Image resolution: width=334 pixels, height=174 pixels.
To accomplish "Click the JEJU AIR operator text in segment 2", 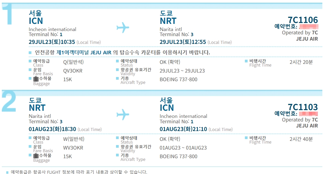I will tap(307, 126).
